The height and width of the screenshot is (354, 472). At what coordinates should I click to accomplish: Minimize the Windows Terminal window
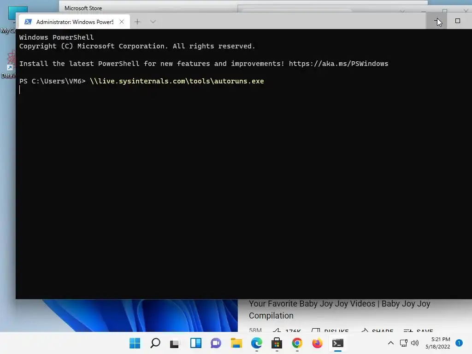(x=437, y=21)
